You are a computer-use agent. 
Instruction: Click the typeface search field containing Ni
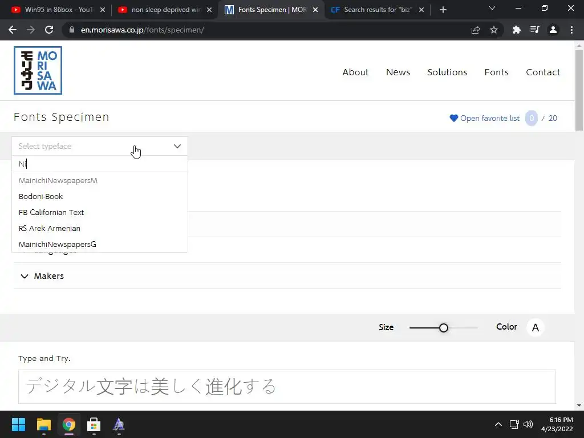click(99, 164)
